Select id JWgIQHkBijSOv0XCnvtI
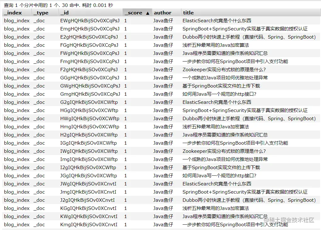The image size is (321, 230). click(88, 184)
